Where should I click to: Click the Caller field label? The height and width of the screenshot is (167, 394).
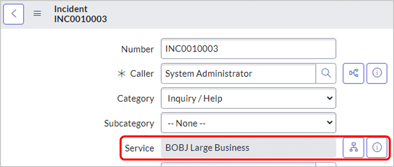pyautogui.click(x=142, y=74)
